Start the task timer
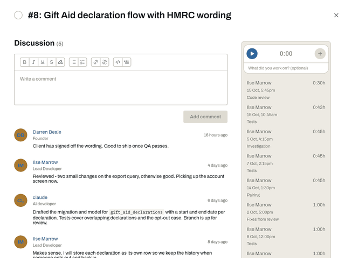 coord(252,54)
